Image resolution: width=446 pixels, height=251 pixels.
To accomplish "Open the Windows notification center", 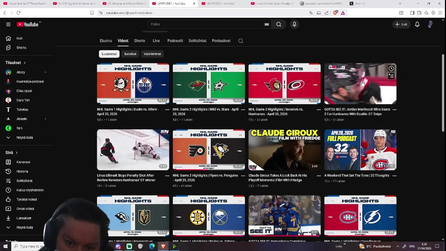I will click(x=437, y=246).
